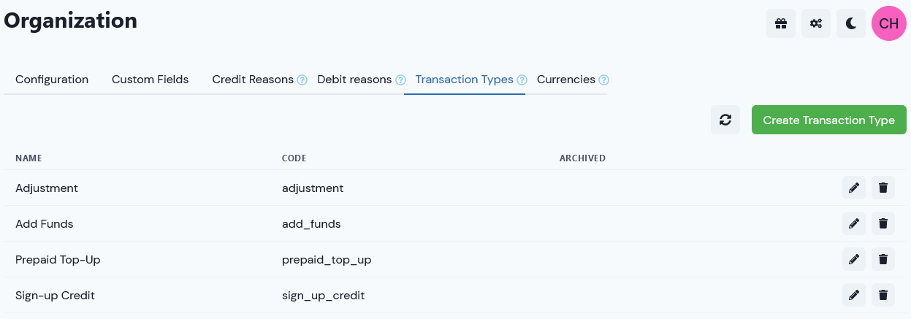Open the Credit Reasons tab
The image size is (911, 319).
coord(253,80)
